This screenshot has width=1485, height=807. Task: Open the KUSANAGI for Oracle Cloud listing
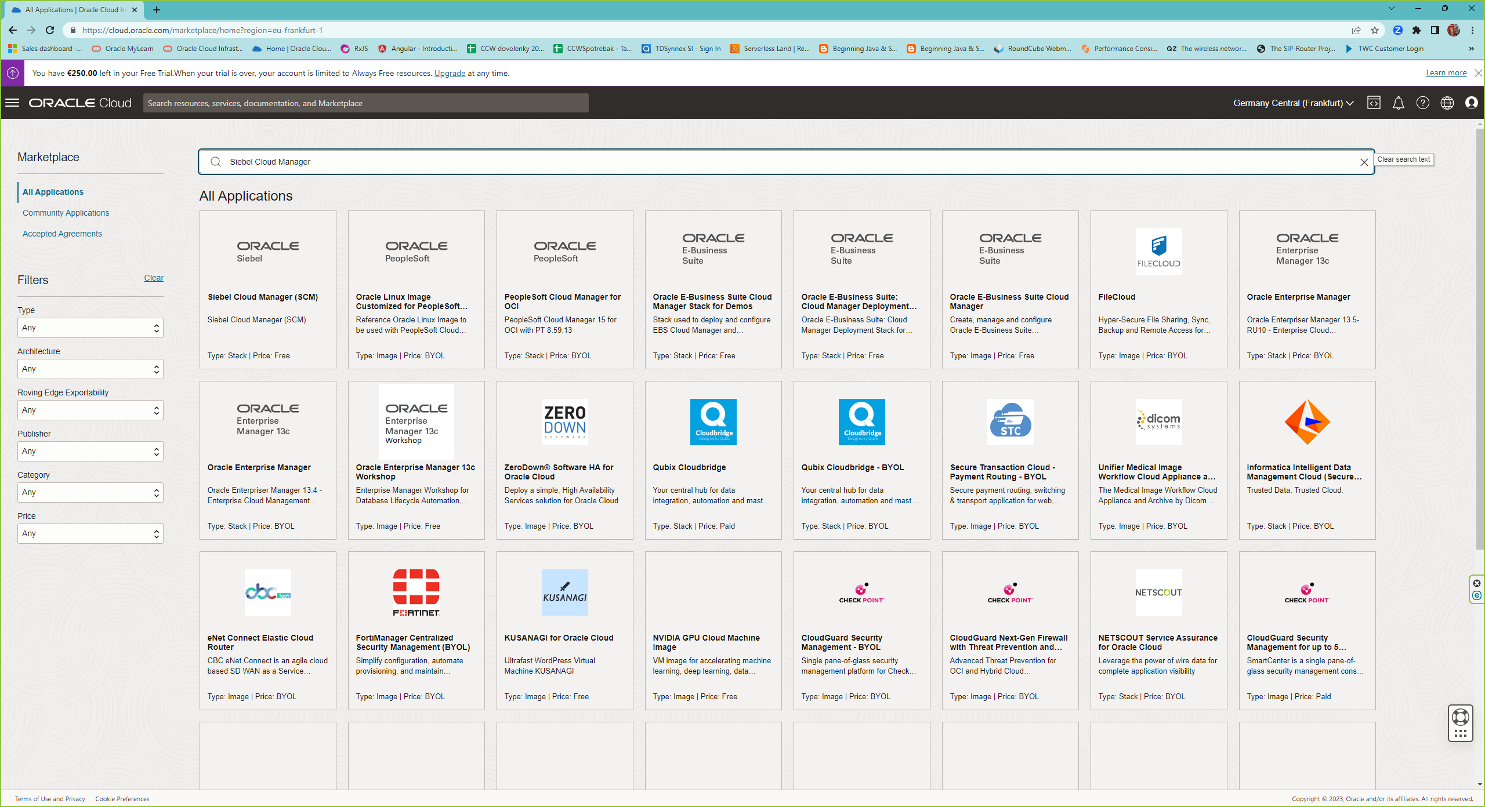click(x=564, y=630)
